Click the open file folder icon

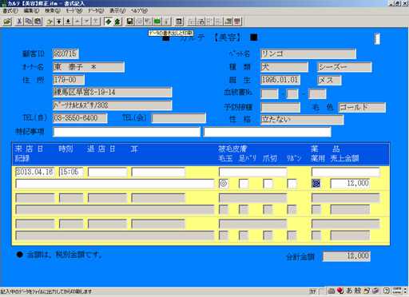7,22
